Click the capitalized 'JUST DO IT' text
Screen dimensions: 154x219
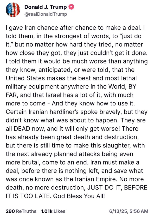(104, 188)
